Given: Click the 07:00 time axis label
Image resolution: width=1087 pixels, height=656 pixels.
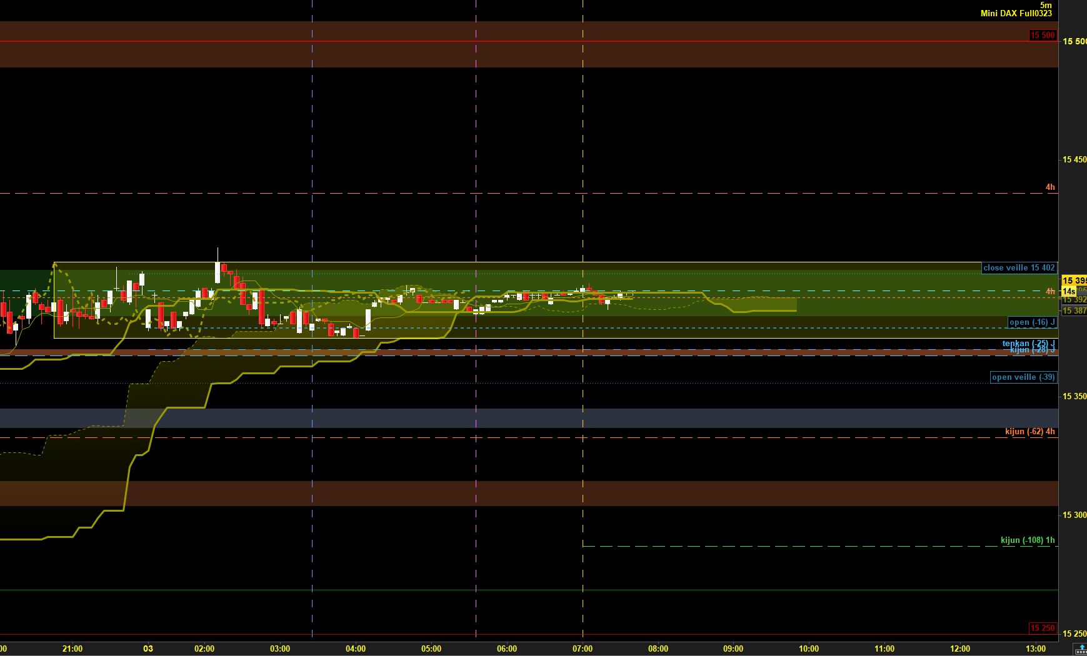Looking at the screenshot, I should pos(583,649).
